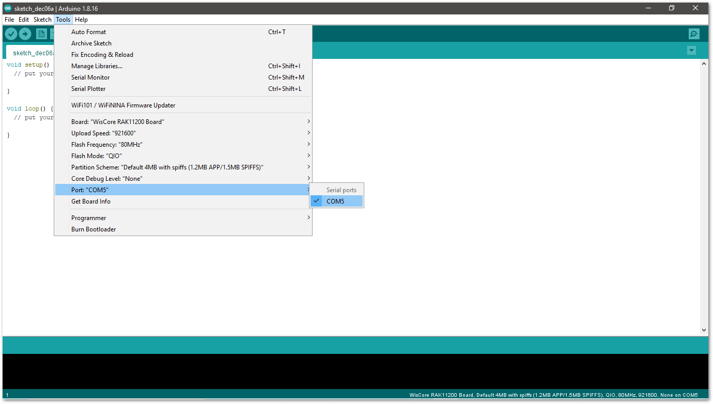Open WiFi101 / WiFiNINA Firmware Updater
Screen dimensions: 713x404
pos(183,105)
